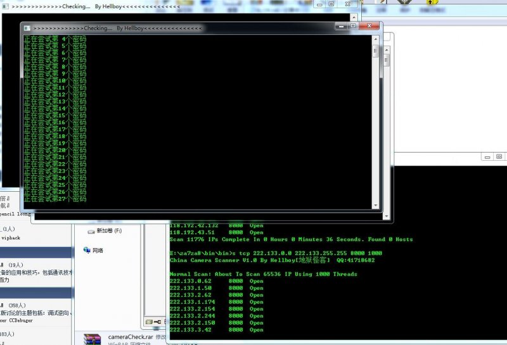Screen dimensions: 507x345
Task: Click the up arrow of the front console scrollbar
Action: click(x=375, y=39)
